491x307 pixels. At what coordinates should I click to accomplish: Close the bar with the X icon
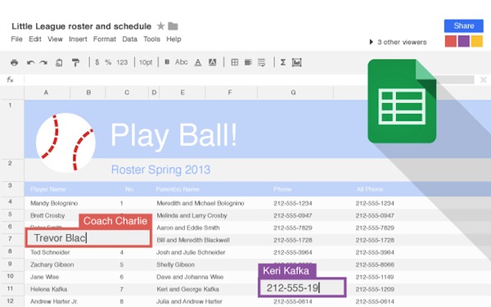pyautogui.click(x=483, y=80)
